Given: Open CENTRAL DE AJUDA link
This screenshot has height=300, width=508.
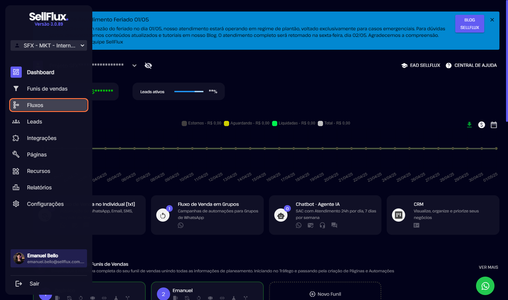Looking at the screenshot, I should point(471,65).
